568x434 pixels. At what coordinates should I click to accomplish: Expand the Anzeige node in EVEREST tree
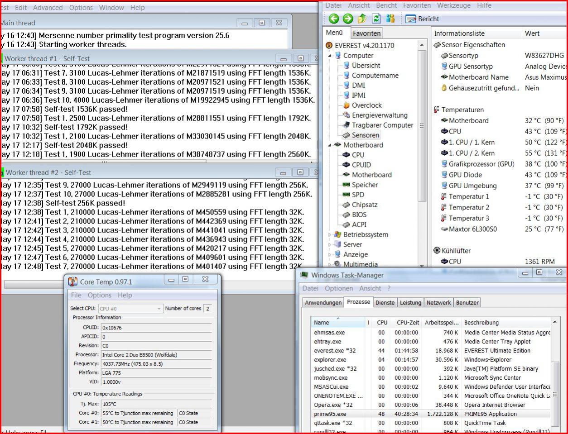click(x=330, y=255)
